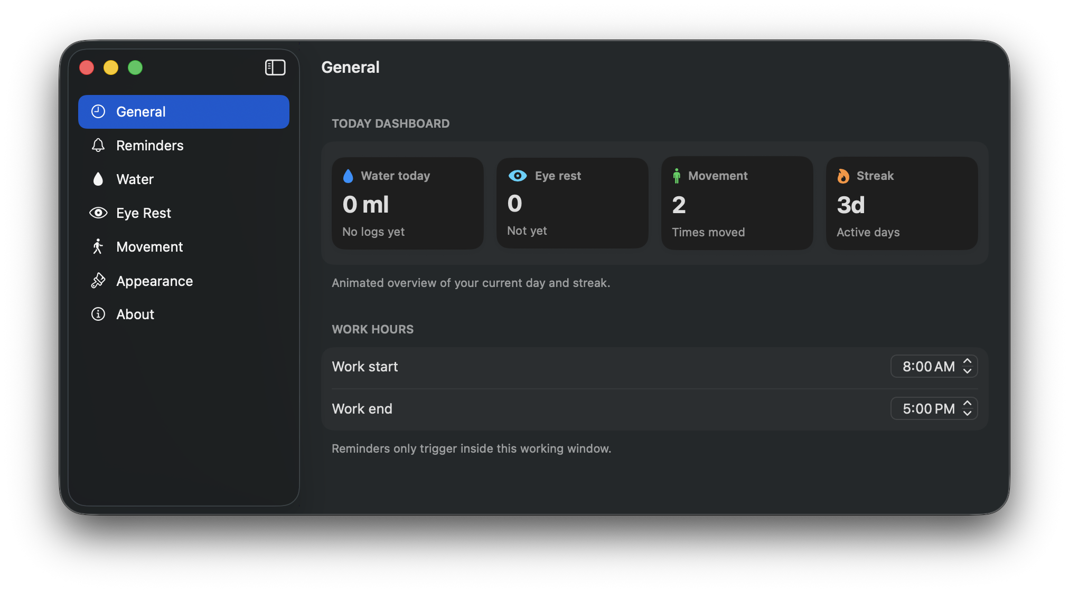Click the Movement times moved card
This screenshot has width=1069, height=593.
(737, 203)
